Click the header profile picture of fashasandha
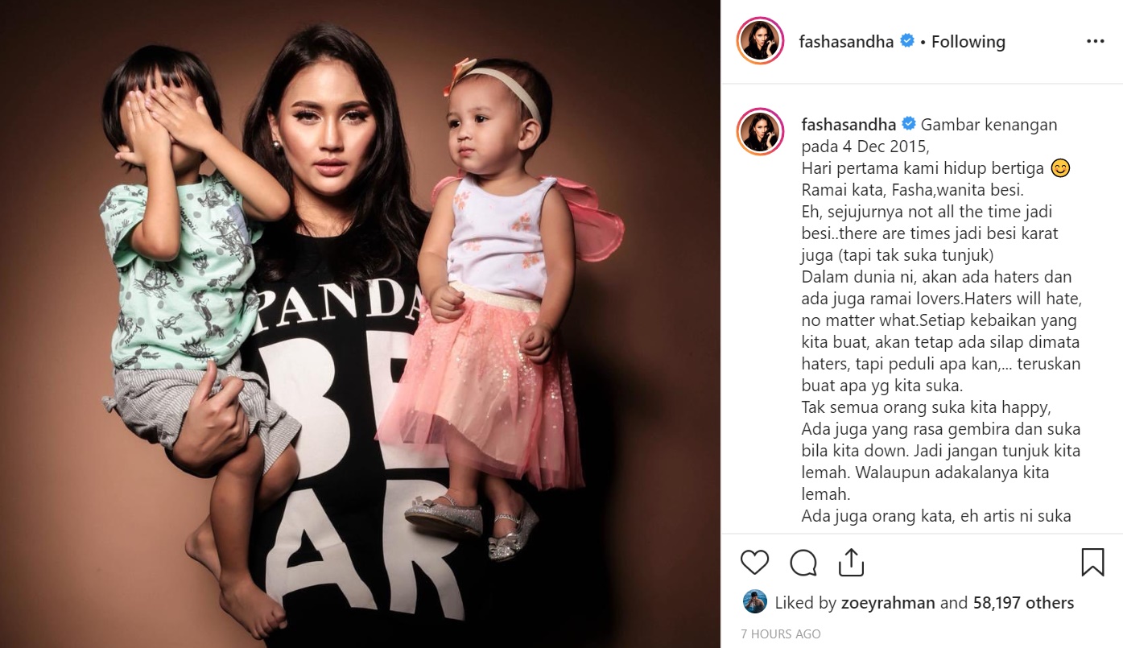Viewport: 1123px width, 648px height. 760,41
